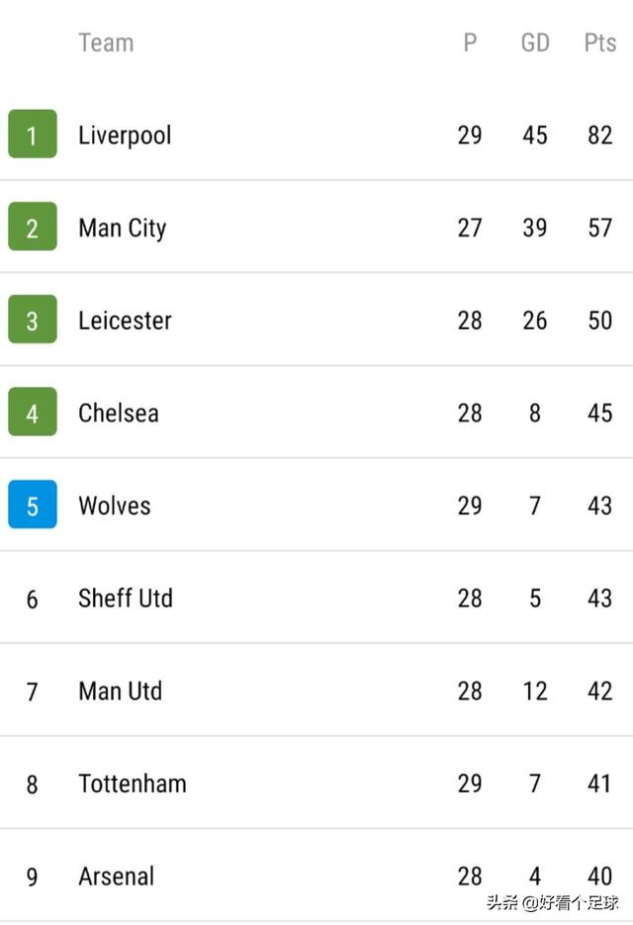Click the Team column header
Image resolution: width=633 pixels, height=925 pixels.
(106, 43)
